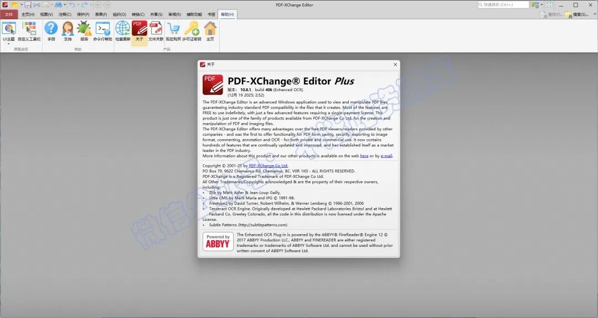Open the 文件 File tab
The height and width of the screenshot is (318, 598).
pyautogui.click(x=9, y=14)
